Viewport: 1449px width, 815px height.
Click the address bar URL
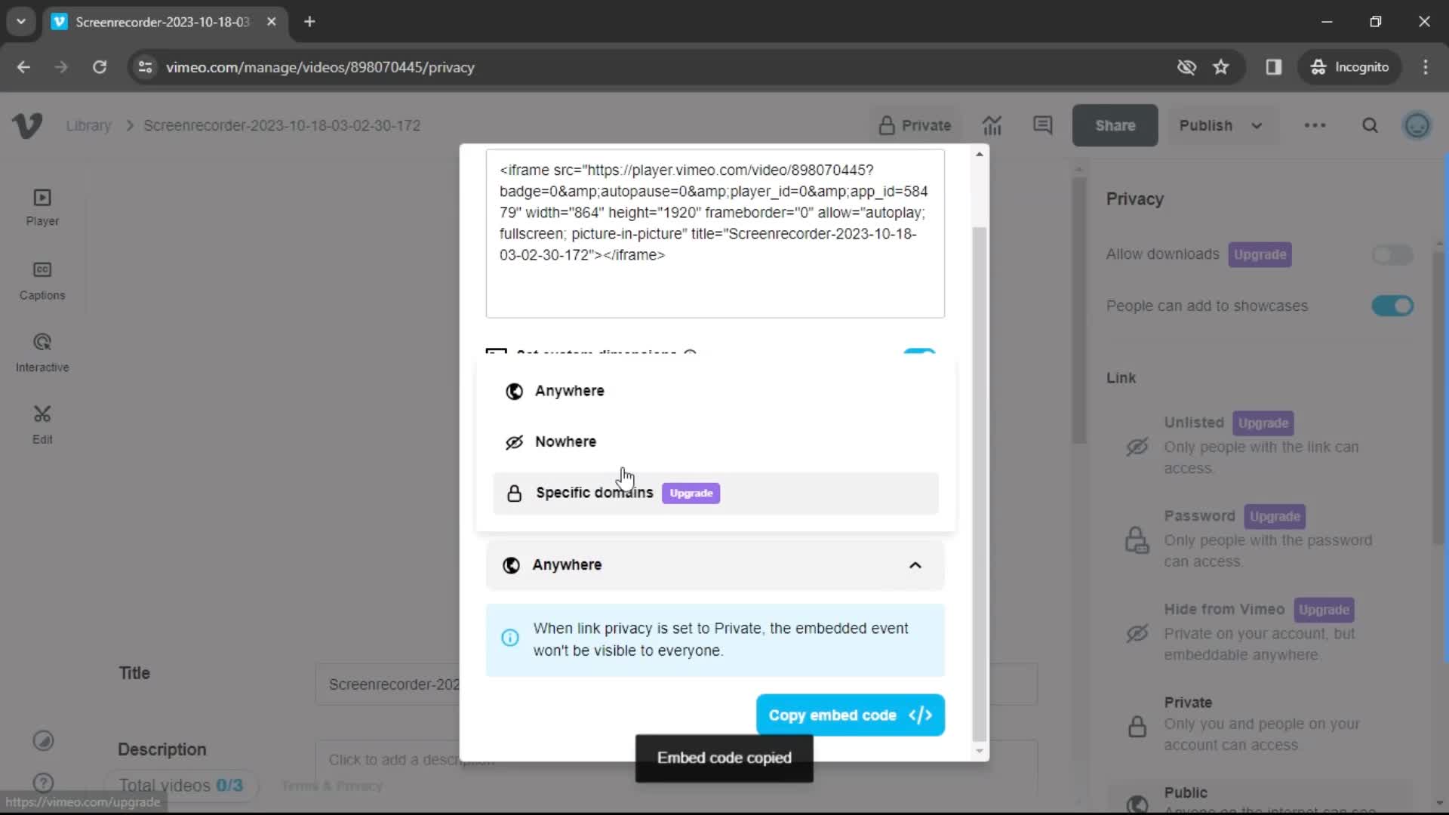(x=320, y=67)
